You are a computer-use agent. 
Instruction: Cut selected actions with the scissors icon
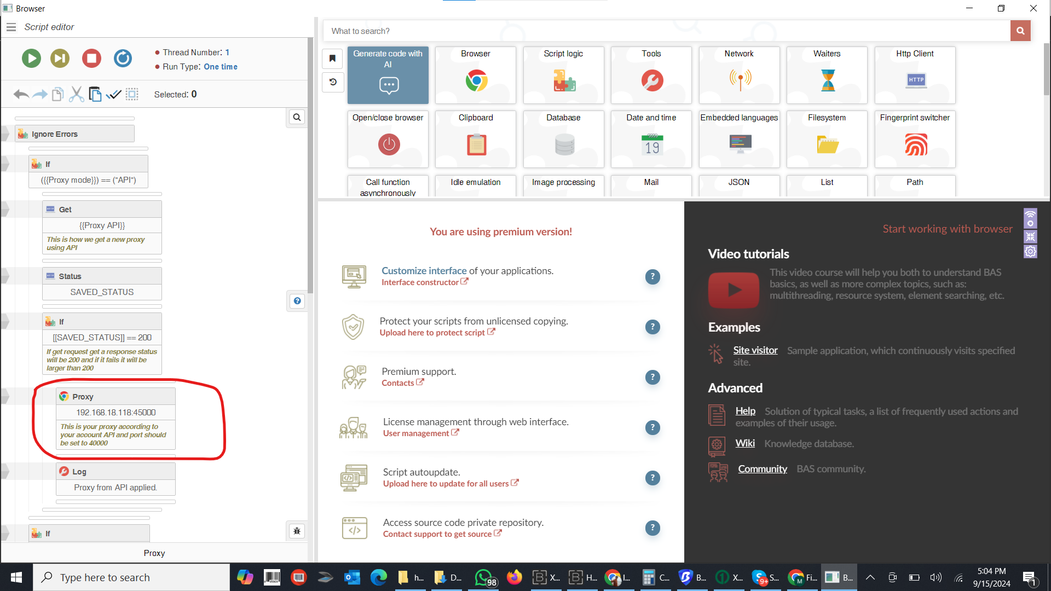click(76, 94)
